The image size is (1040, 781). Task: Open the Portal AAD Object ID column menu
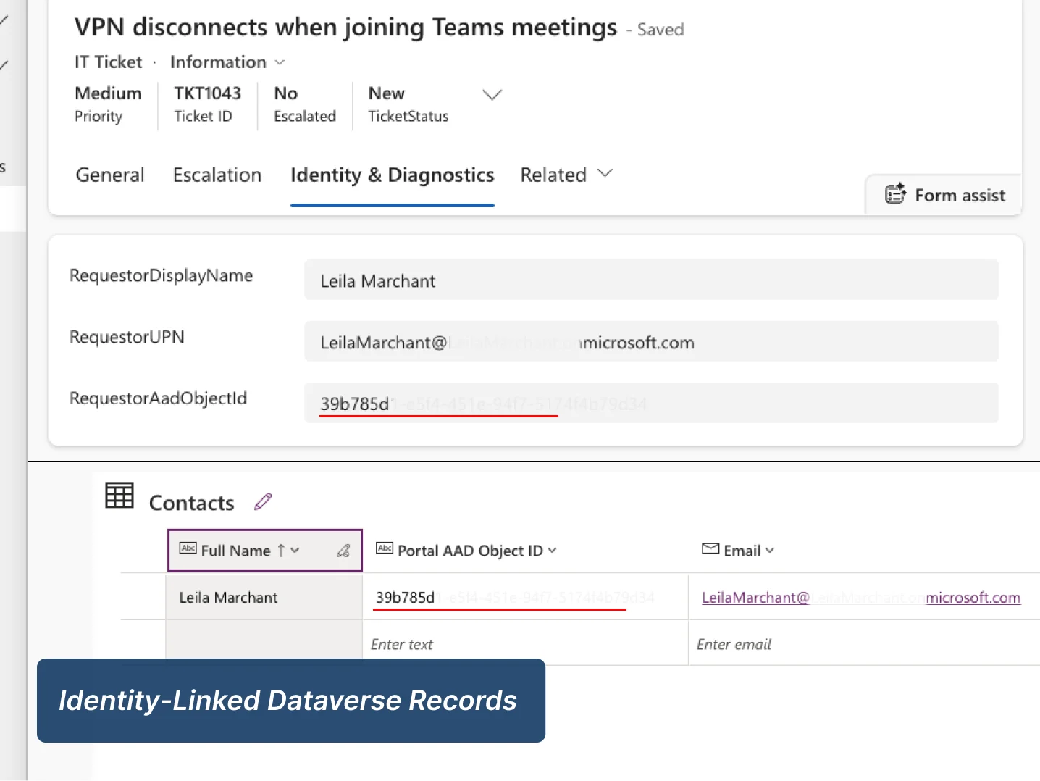click(552, 551)
